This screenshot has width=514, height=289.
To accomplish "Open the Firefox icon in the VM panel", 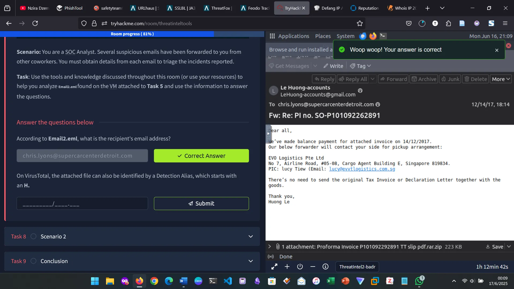I will tap(373, 36).
